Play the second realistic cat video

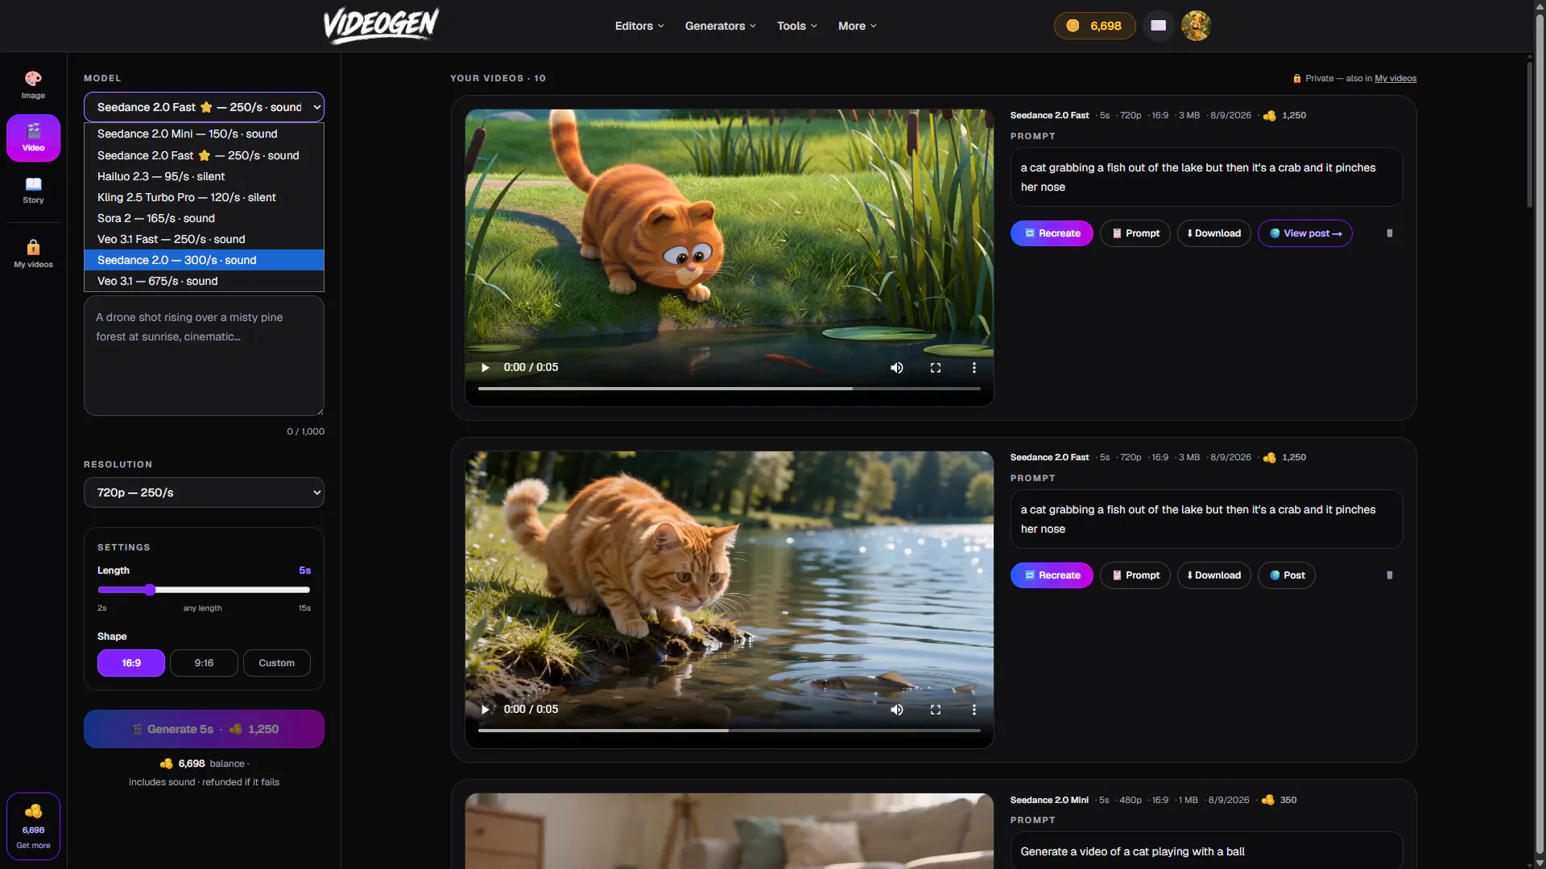coord(485,710)
